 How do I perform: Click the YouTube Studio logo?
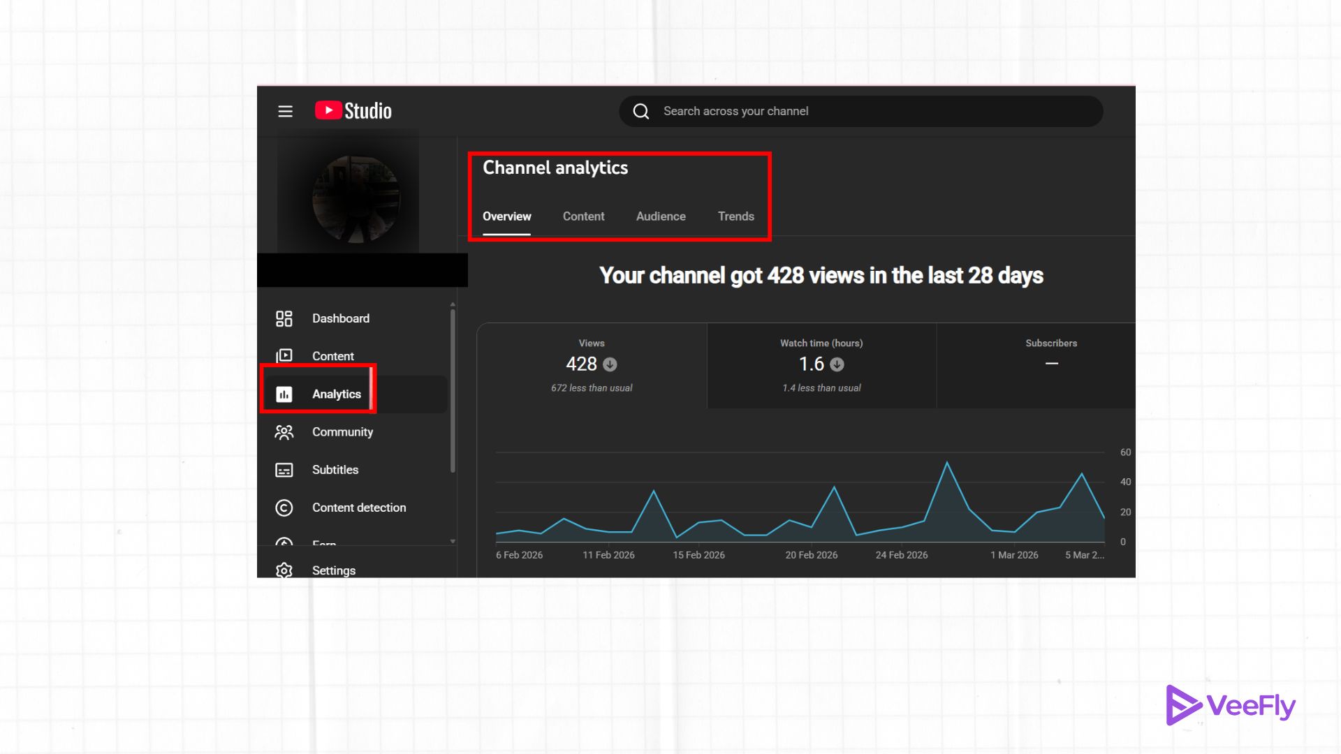click(353, 110)
